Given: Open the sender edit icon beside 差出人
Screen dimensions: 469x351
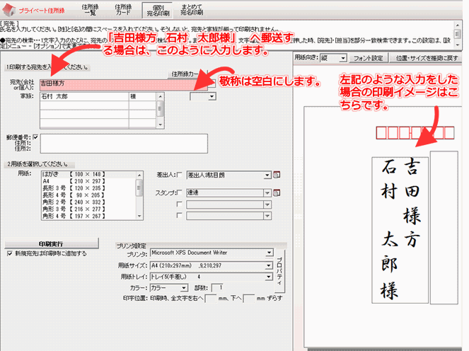Looking at the screenshot, I should tap(277, 175).
